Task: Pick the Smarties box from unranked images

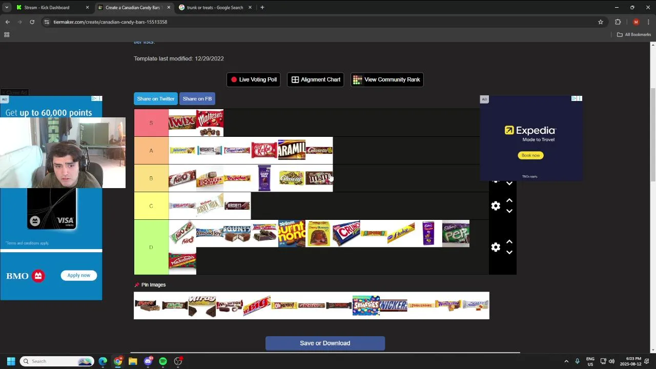Action: (366, 306)
